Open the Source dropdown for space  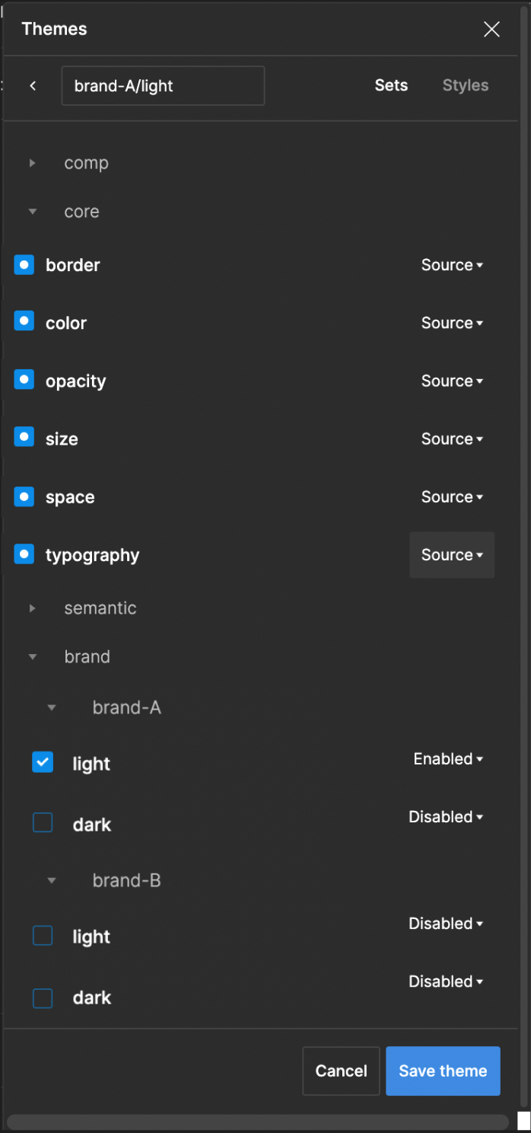click(x=452, y=496)
